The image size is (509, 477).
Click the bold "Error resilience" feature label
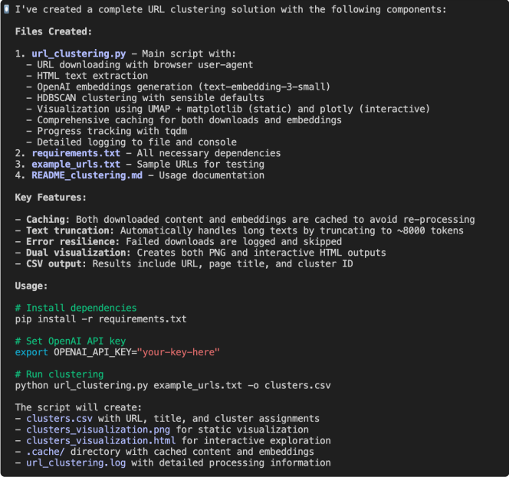[x=70, y=242]
